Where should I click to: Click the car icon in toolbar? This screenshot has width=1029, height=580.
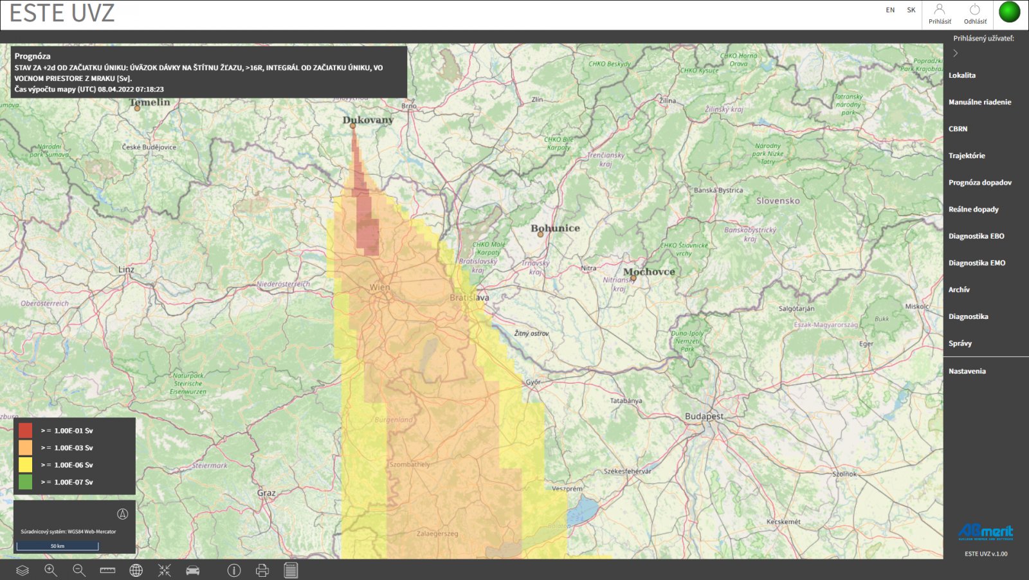193,570
